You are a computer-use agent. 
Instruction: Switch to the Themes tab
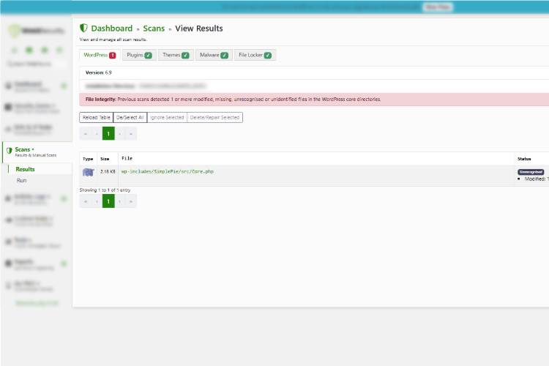pos(175,55)
